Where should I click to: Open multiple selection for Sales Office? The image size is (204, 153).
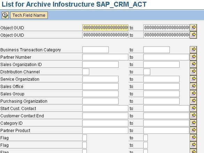tap(193, 86)
